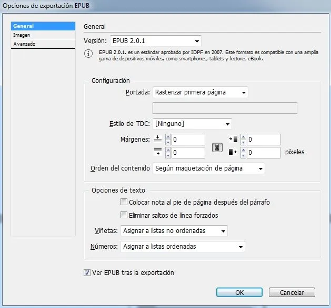Screen dimensions: 331x308
Task: Click the top margin icon
Action: click(158, 139)
